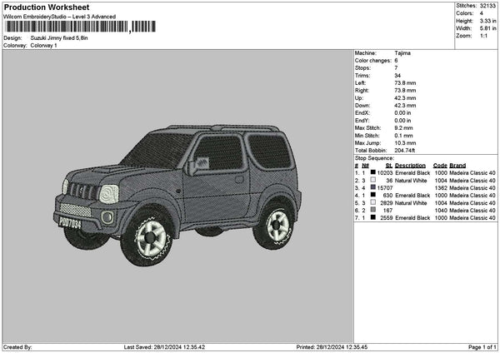Click the 'Code' column header
This screenshot has height=353, width=500.
(x=440, y=166)
